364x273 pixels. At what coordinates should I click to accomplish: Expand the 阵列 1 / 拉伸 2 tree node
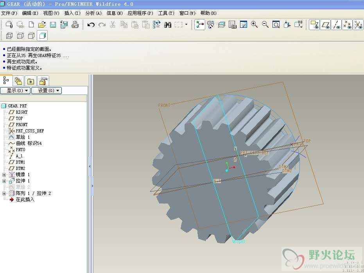pyautogui.click(x=4, y=193)
